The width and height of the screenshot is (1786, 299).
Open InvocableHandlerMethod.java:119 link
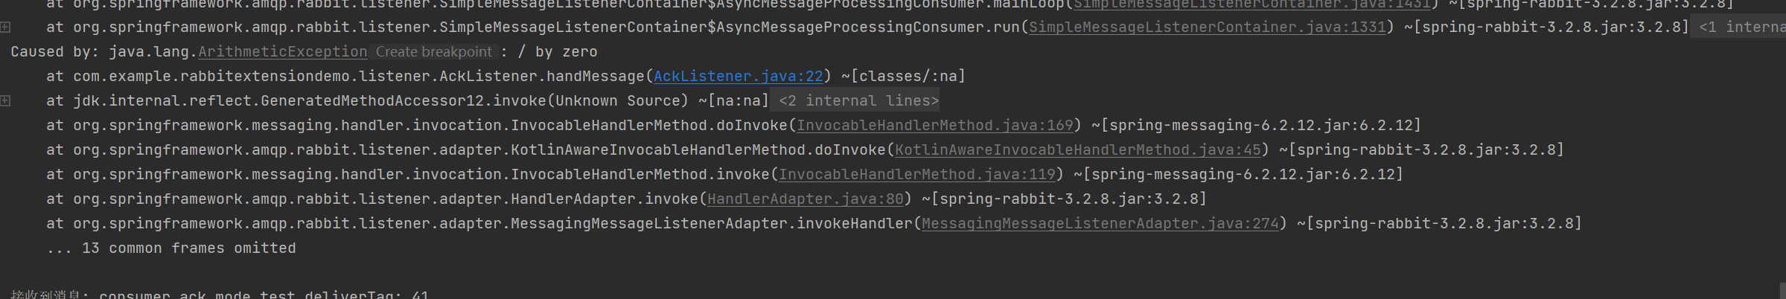(x=917, y=175)
